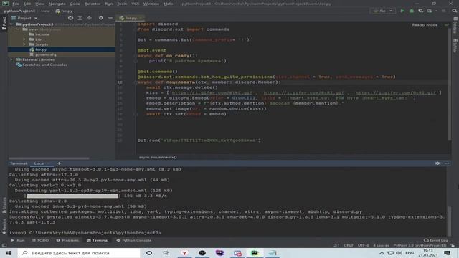The width and height of the screenshot is (459, 258).
Task: Collapse all icon in Project panel header
Action: 89,18
